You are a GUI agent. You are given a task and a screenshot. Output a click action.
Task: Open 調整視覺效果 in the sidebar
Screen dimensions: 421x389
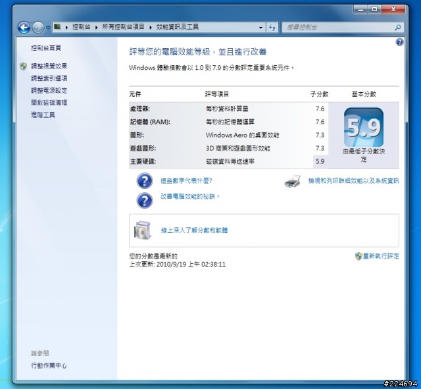pos(49,66)
